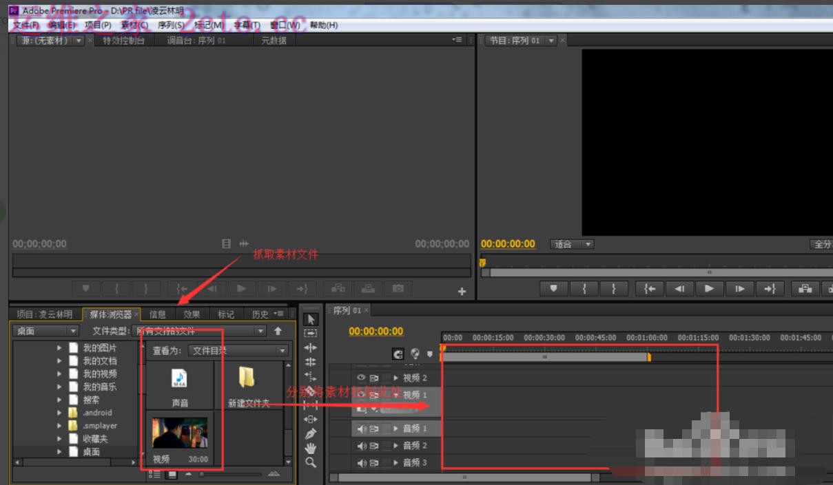
Task: Expand the 音频 3 track
Action: 396,463
